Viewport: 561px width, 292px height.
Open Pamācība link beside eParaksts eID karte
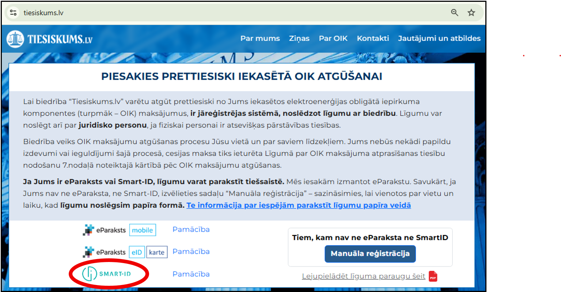coord(191,251)
